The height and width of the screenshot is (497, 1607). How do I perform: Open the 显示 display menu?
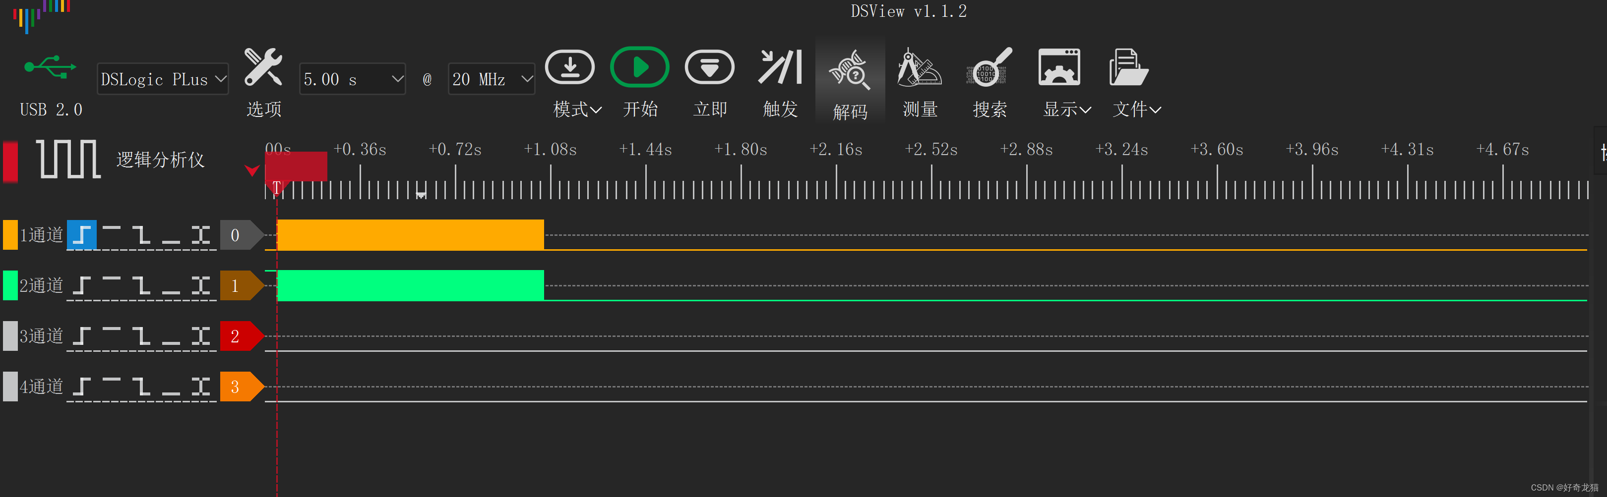point(1058,68)
